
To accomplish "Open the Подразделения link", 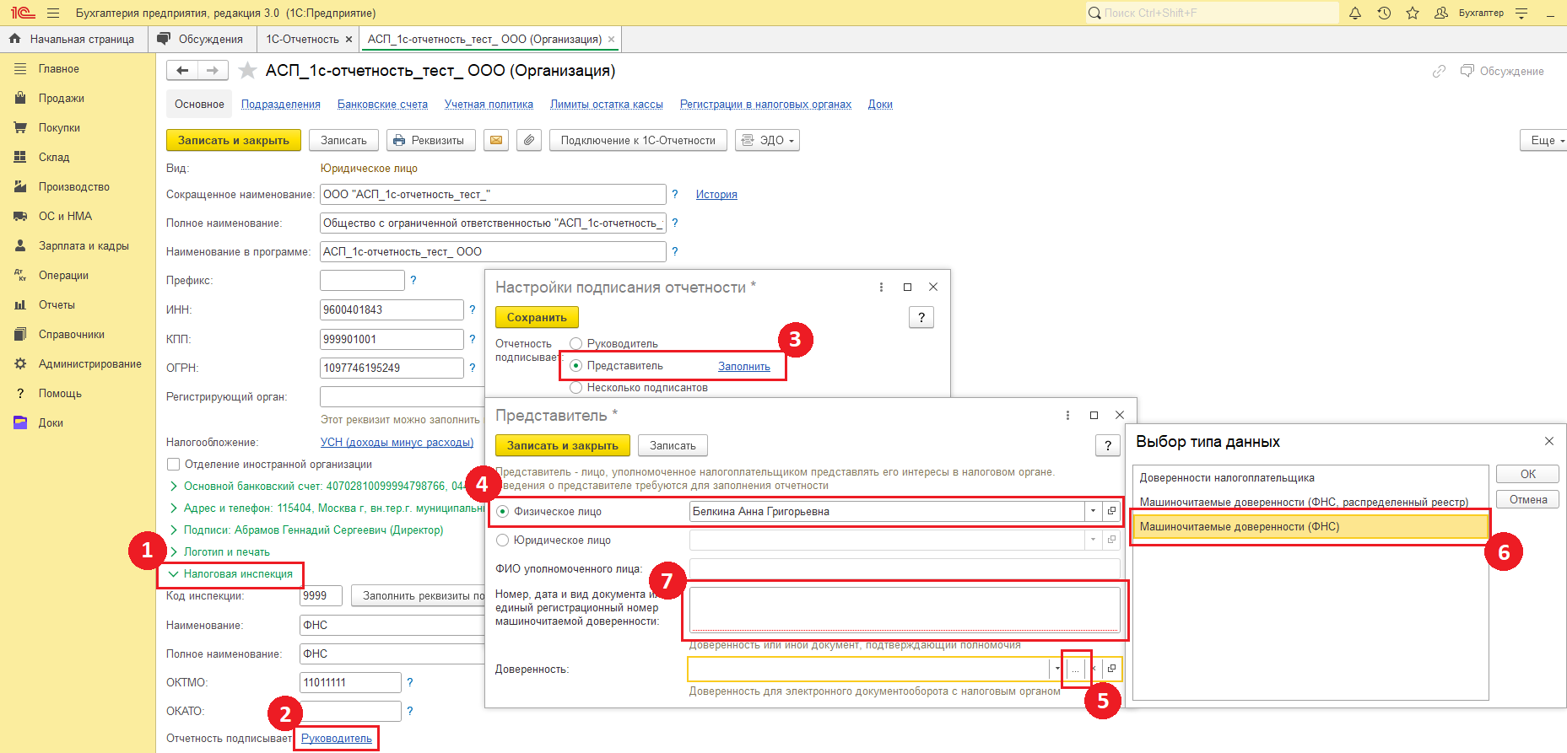I will [281, 105].
